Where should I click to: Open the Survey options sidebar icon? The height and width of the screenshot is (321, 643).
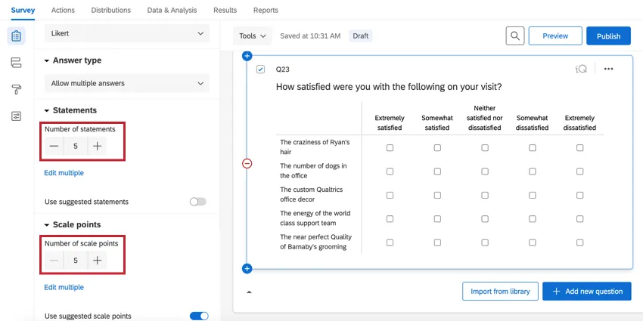pyautogui.click(x=17, y=116)
